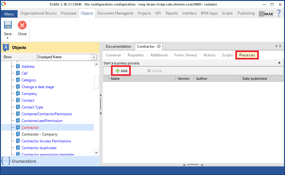The width and height of the screenshot is (285, 175).
Task: Click the Save icon in toolbar
Action: click(x=8, y=25)
